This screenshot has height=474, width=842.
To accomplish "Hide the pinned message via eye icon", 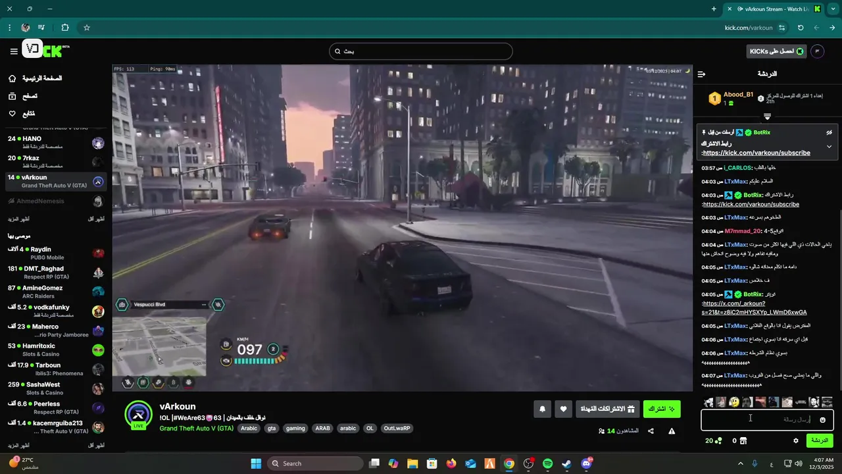I will point(829,132).
